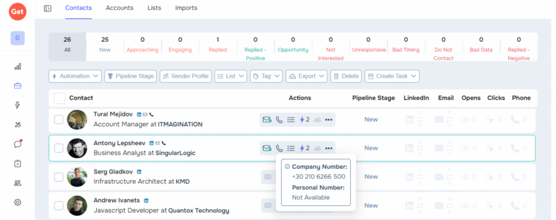Check the select-all box in Contact header

[x=60, y=98]
